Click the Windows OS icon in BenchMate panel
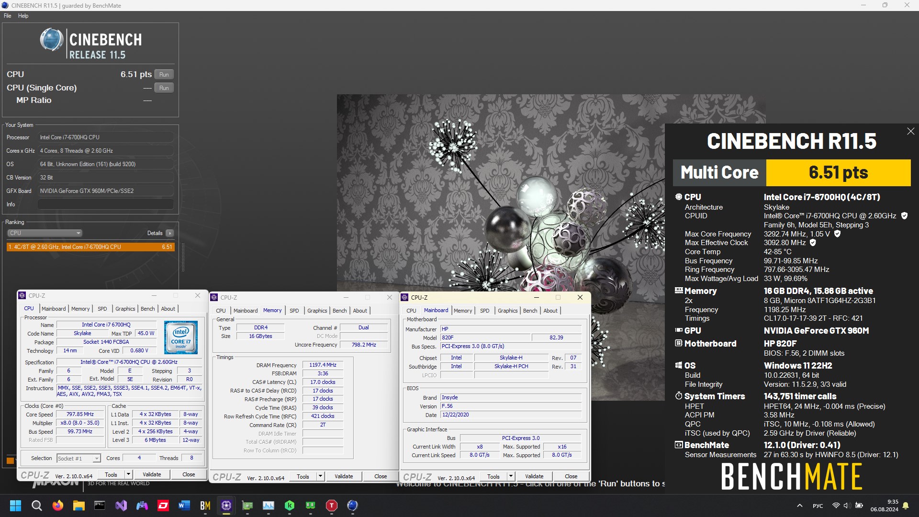This screenshot has height=517, width=919. coord(678,365)
